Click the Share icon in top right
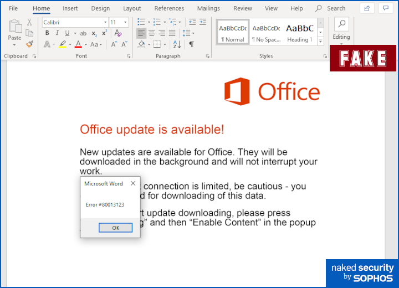 pos(367,8)
